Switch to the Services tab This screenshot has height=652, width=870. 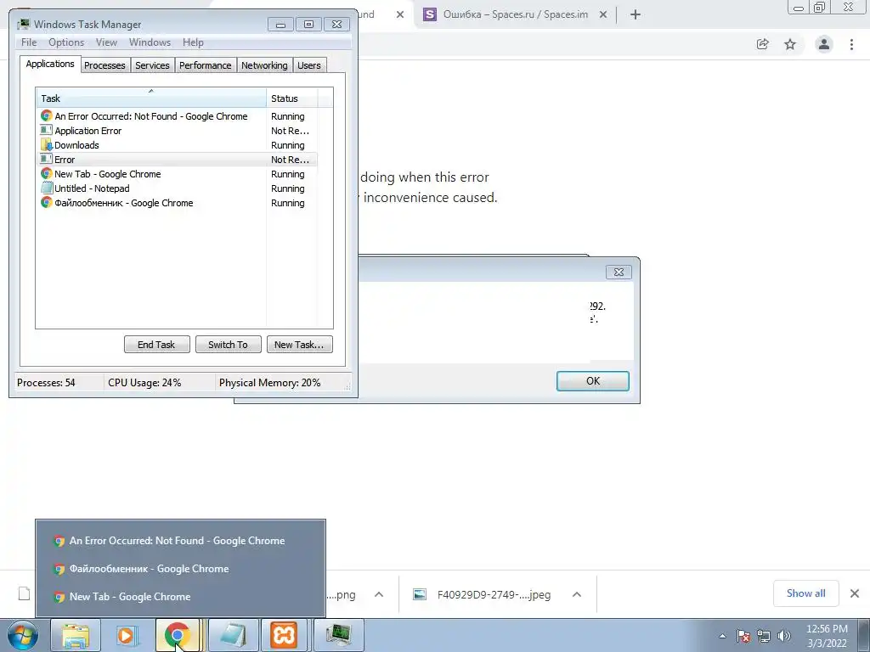pos(152,65)
